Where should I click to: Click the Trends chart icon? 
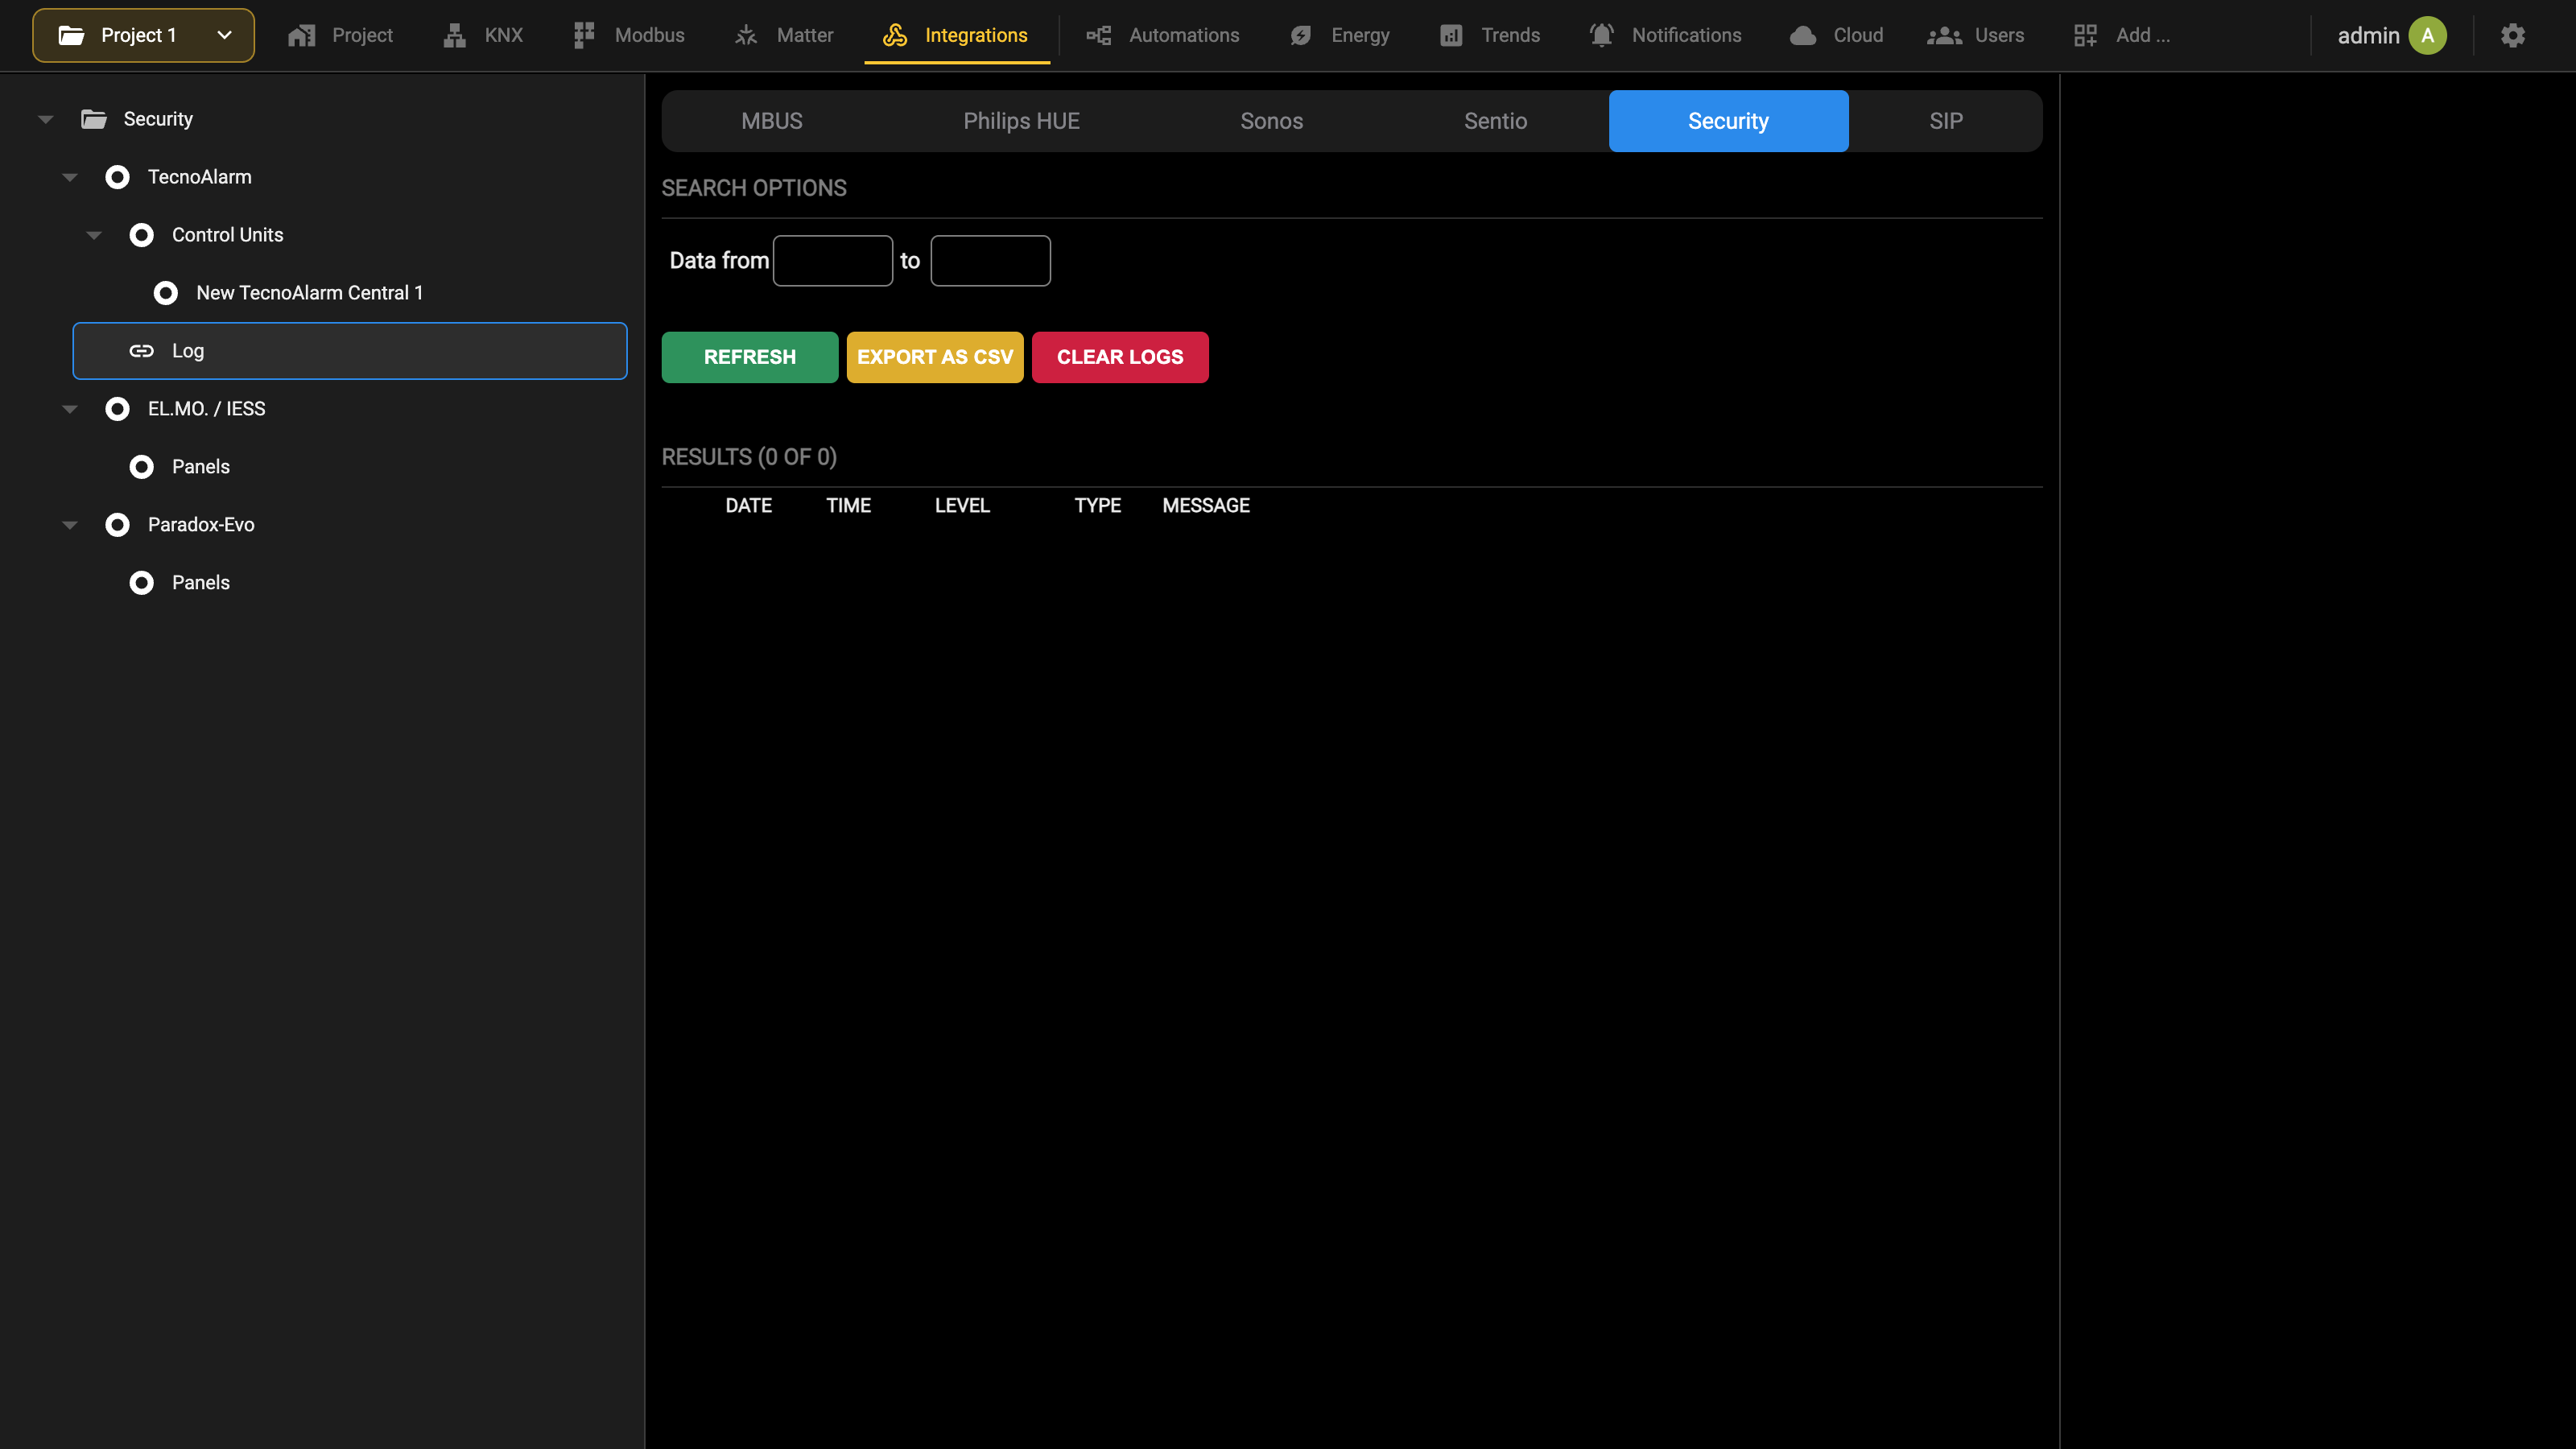pyautogui.click(x=1451, y=35)
